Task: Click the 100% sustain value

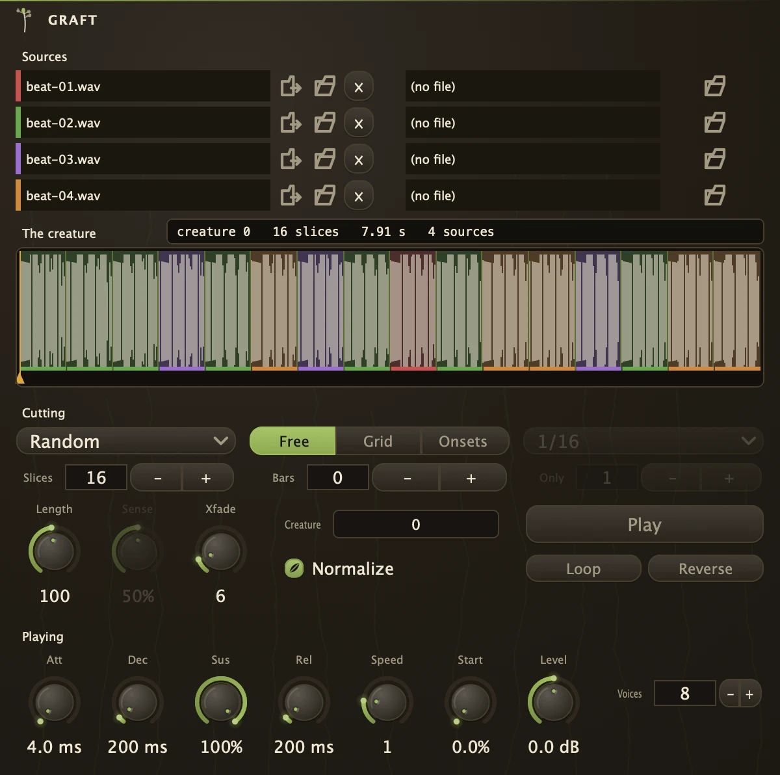Action: (221, 747)
